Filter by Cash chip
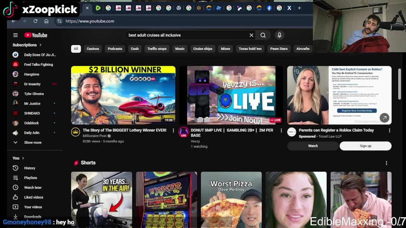The image size is (406, 228). click(135, 49)
